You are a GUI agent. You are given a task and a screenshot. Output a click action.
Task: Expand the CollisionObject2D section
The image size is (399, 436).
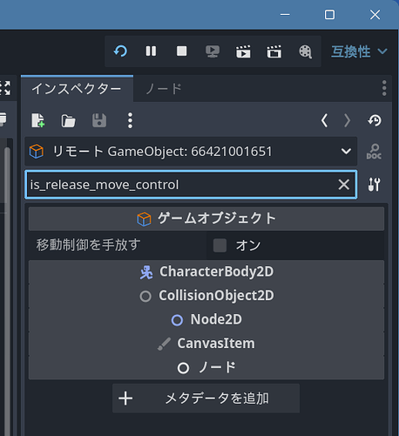206,296
